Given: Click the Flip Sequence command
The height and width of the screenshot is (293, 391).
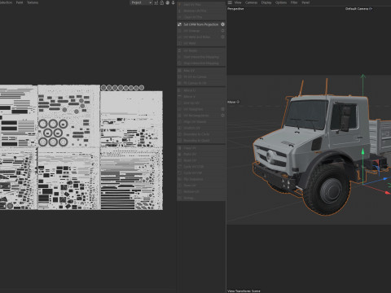Looking at the screenshot, I should pyautogui.click(x=201, y=179).
